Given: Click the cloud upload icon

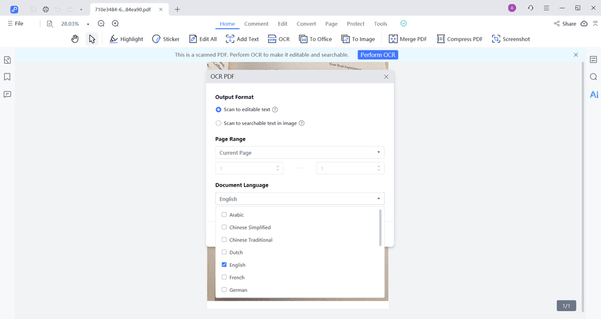Looking at the screenshot, I should coord(584,24).
